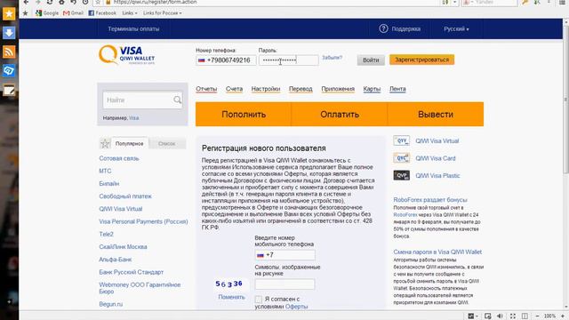Viewport: 569px width, 320px height.
Task: Open the RSS feeds sidebar icon
Action: (9, 52)
